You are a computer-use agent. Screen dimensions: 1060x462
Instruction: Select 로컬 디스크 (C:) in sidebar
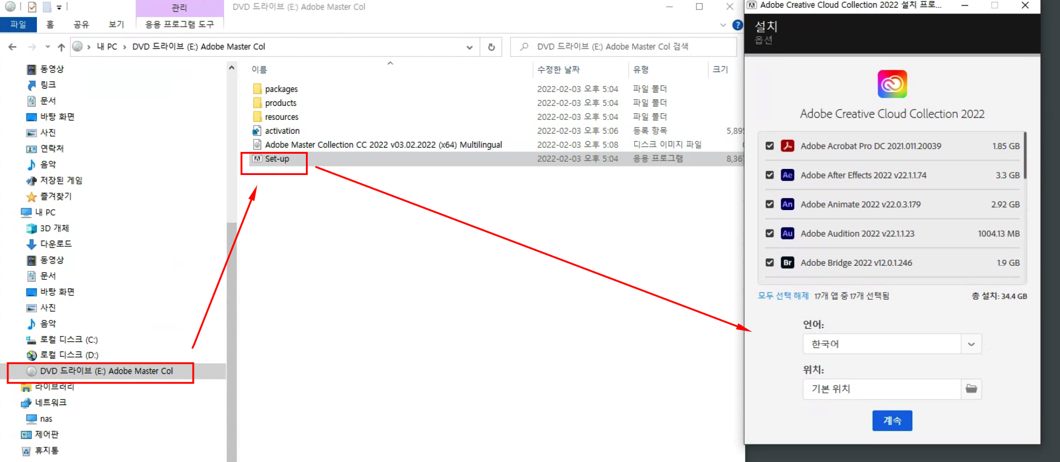pos(68,340)
